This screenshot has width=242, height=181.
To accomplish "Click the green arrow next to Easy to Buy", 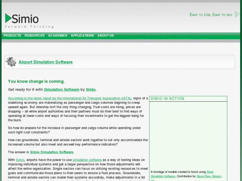I will pos(237,14).
